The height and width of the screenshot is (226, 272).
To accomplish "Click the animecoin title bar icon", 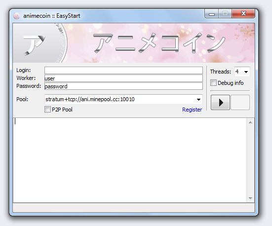I will click(x=16, y=16).
